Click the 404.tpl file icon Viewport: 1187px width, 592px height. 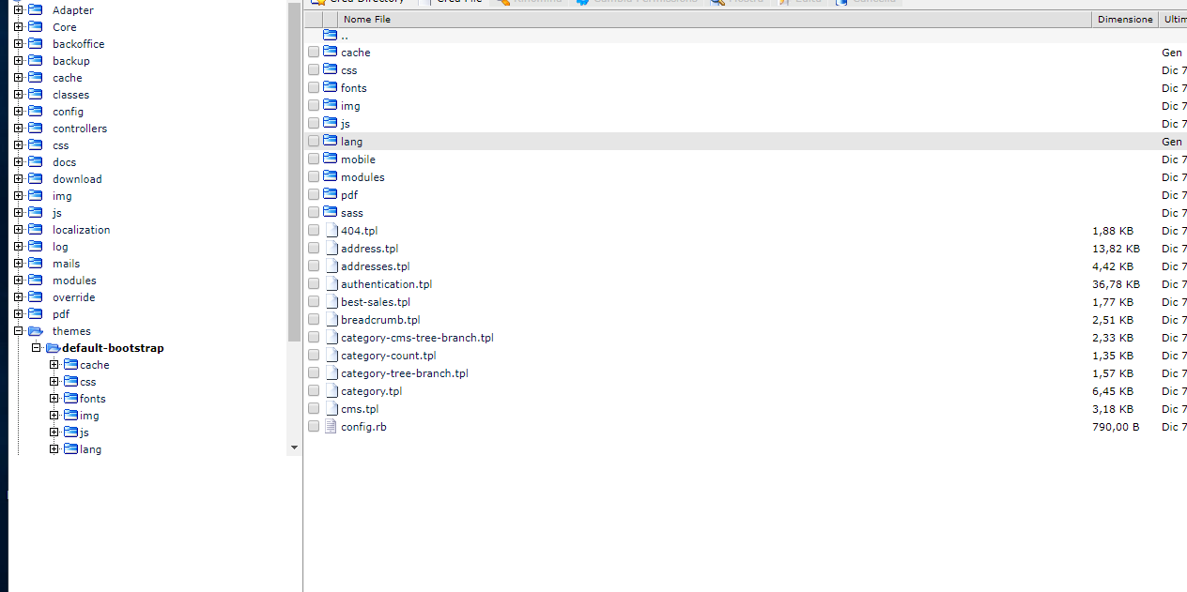[331, 230]
